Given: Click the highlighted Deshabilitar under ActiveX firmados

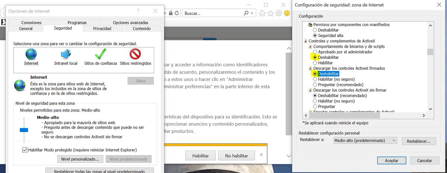Looking at the screenshot, I should tap(329, 74).
